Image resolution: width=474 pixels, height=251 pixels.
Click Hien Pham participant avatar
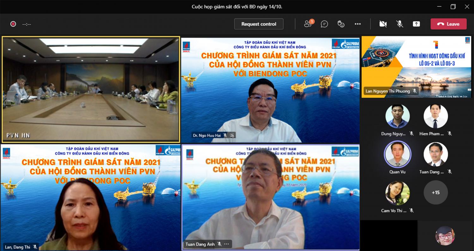436,116
